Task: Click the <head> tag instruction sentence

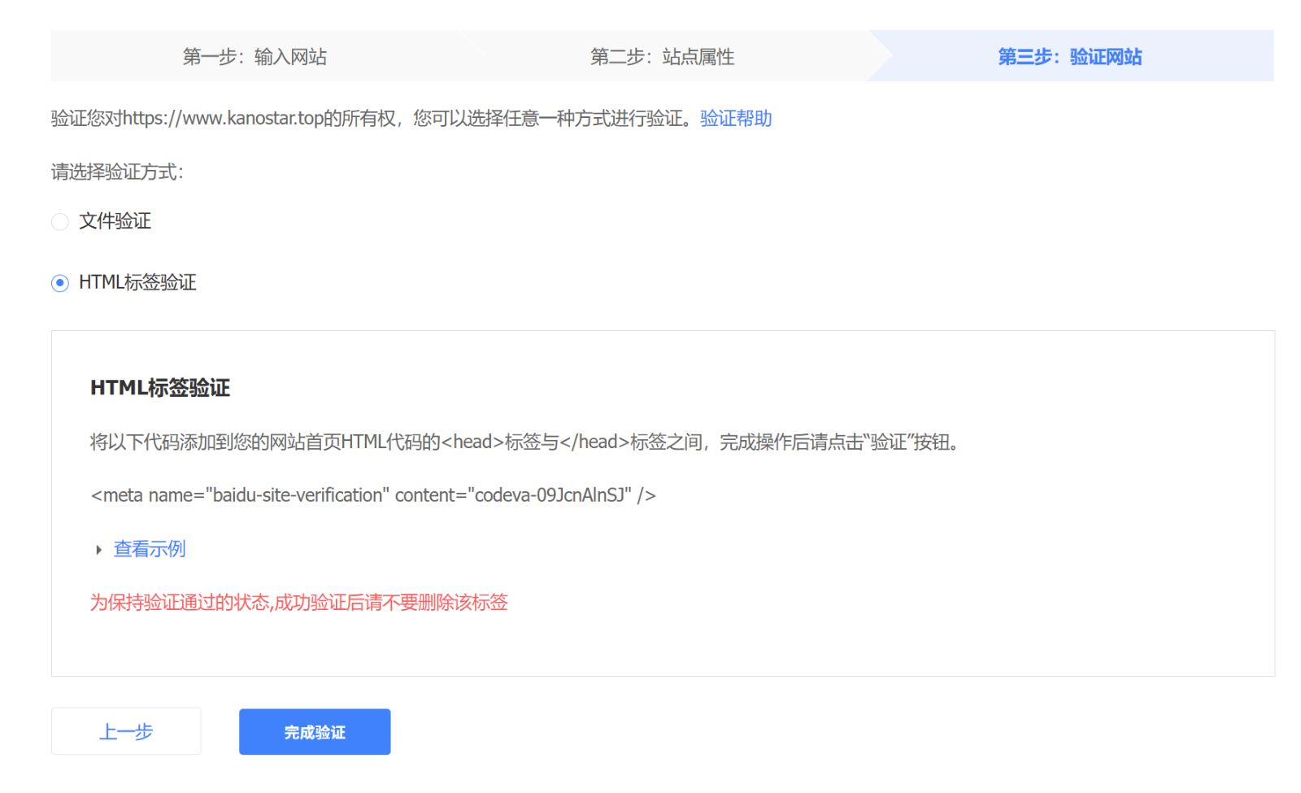Action: point(524,442)
